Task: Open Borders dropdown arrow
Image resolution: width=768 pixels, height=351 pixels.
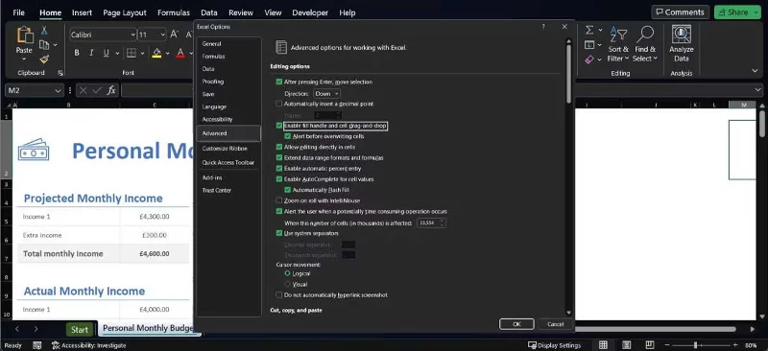Action: [142, 54]
